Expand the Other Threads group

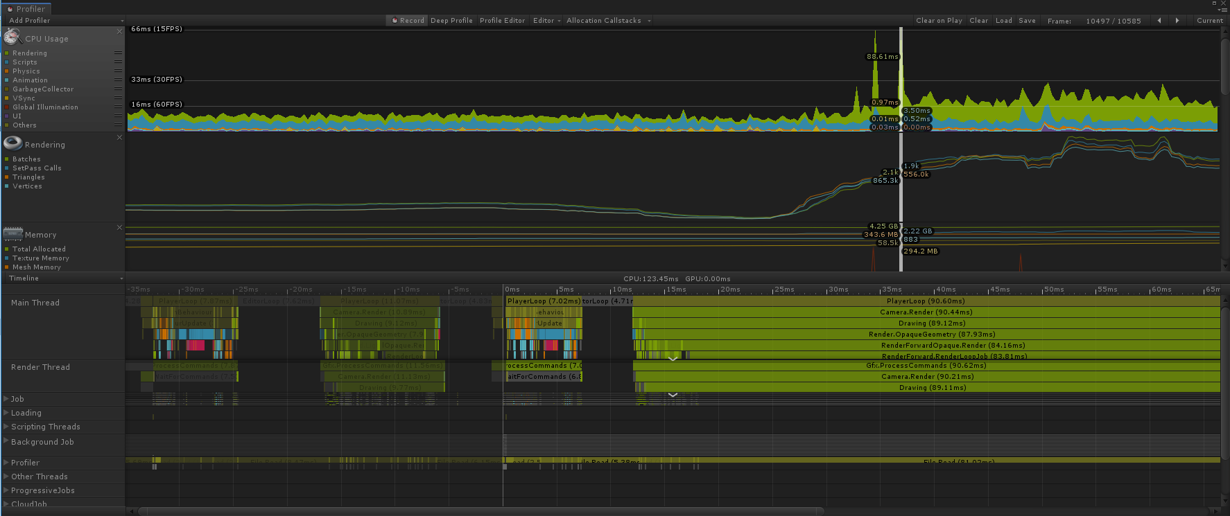(x=6, y=477)
